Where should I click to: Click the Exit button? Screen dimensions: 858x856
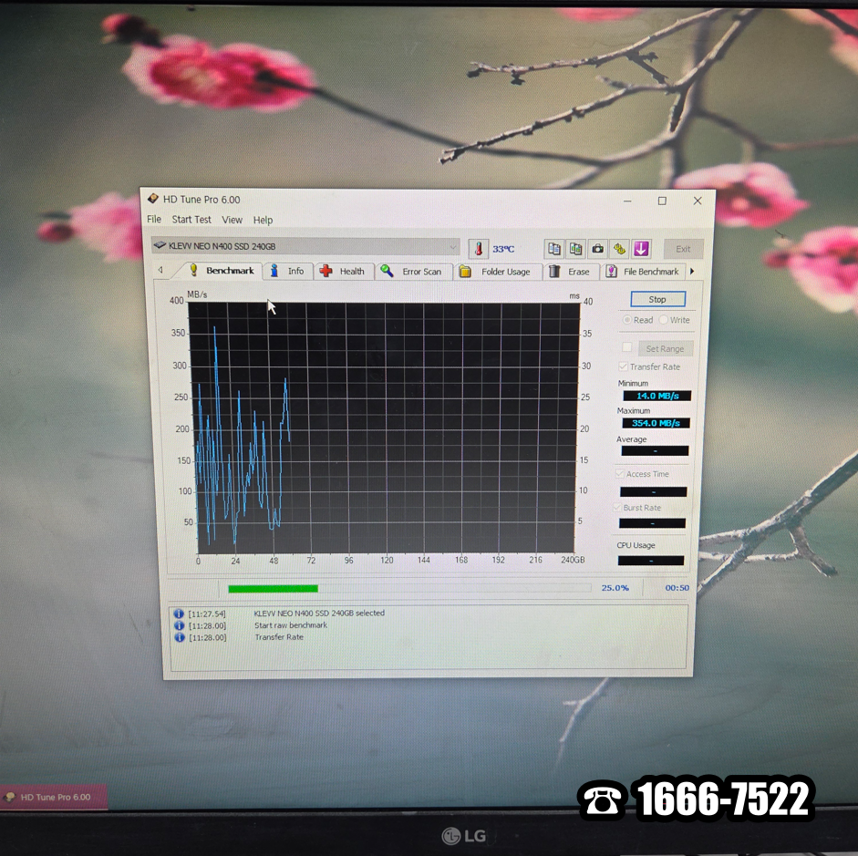(x=683, y=249)
